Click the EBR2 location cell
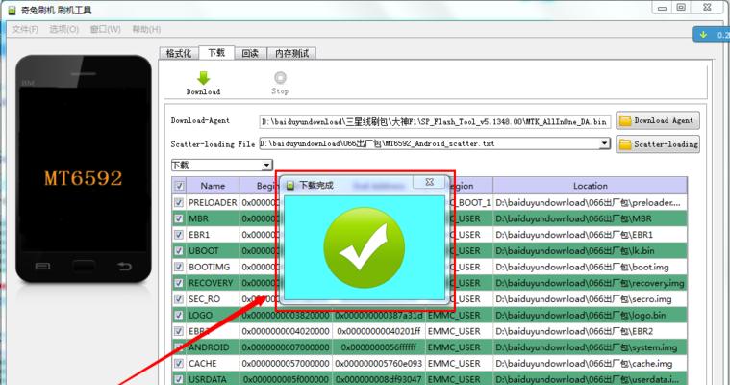This screenshot has height=385, width=730. 590,331
